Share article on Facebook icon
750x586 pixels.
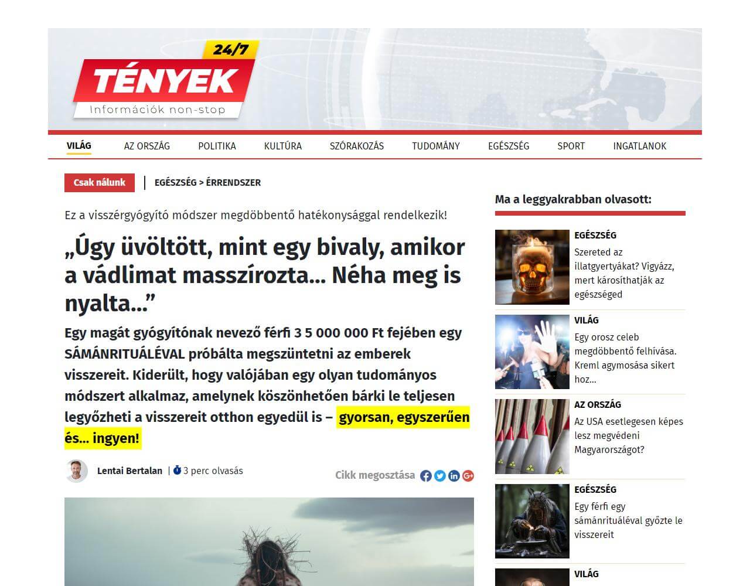pyautogui.click(x=426, y=476)
